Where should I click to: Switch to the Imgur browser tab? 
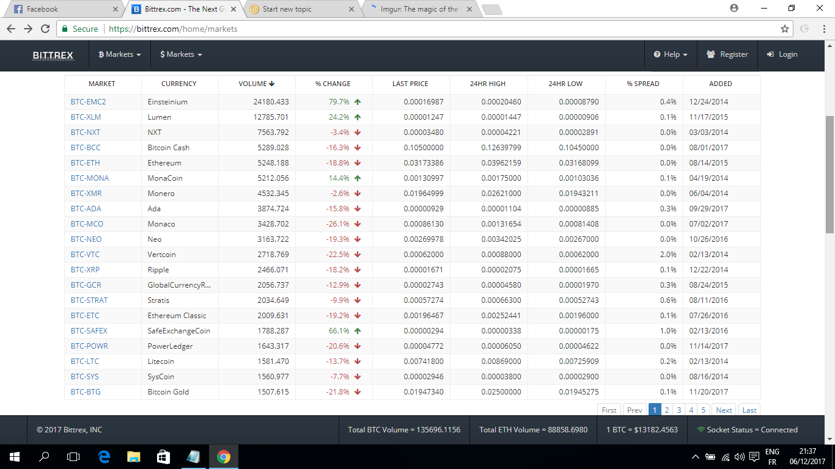pos(419,9)
